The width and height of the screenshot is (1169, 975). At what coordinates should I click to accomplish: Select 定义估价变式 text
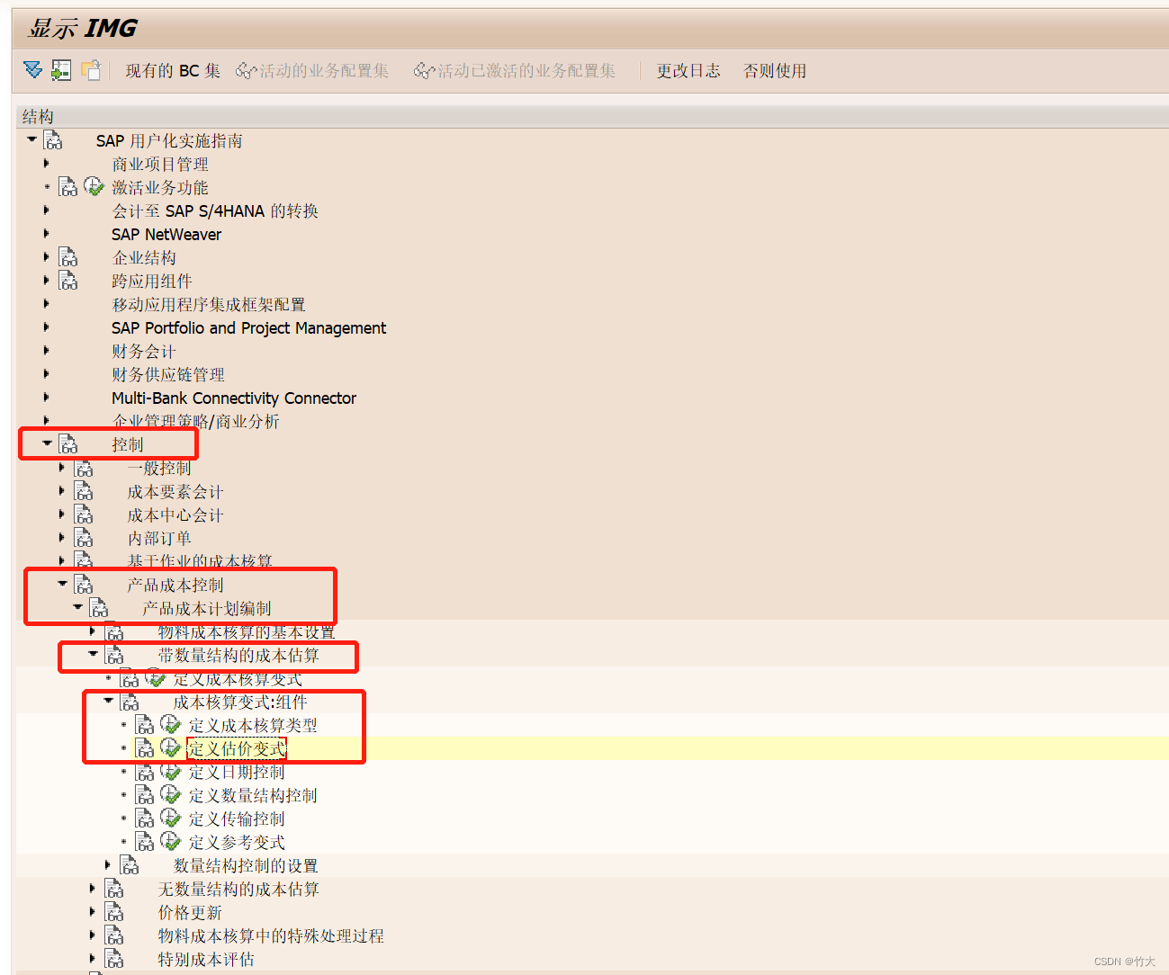pos(237,748)
